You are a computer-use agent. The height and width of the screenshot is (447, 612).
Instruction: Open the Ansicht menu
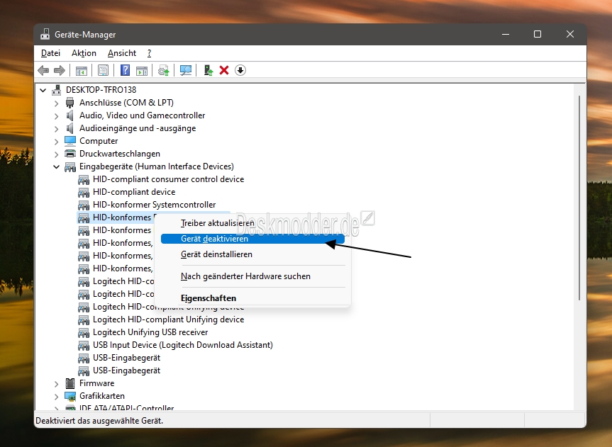tap(122, 53)
